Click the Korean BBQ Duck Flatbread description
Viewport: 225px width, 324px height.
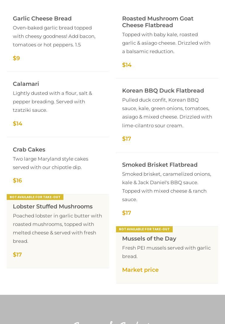coord(167,113)
